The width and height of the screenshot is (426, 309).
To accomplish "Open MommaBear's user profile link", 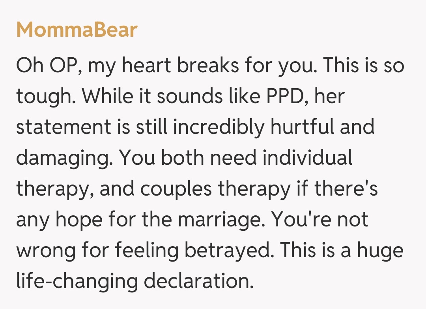I will coord(77,30).
